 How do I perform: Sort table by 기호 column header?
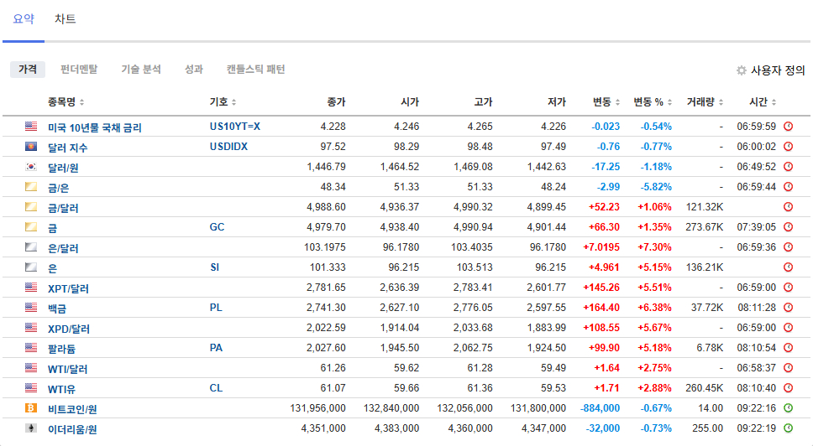[x=222, y=102]
